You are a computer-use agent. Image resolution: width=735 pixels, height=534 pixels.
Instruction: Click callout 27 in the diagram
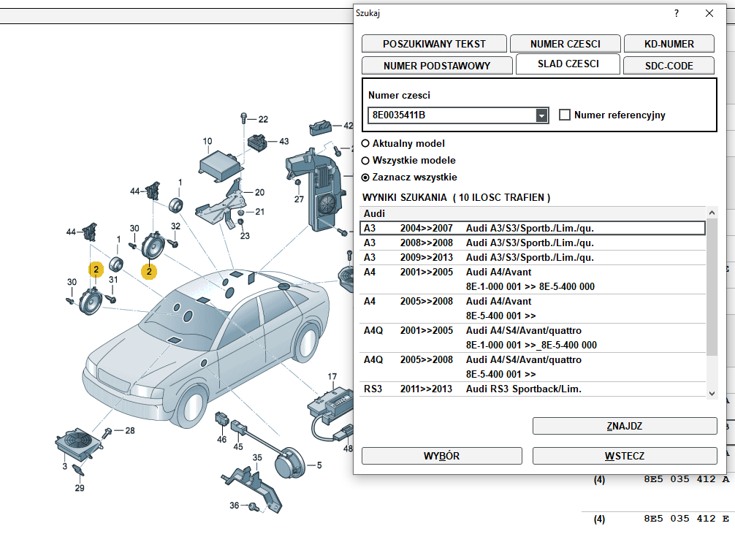click(299, 199)
